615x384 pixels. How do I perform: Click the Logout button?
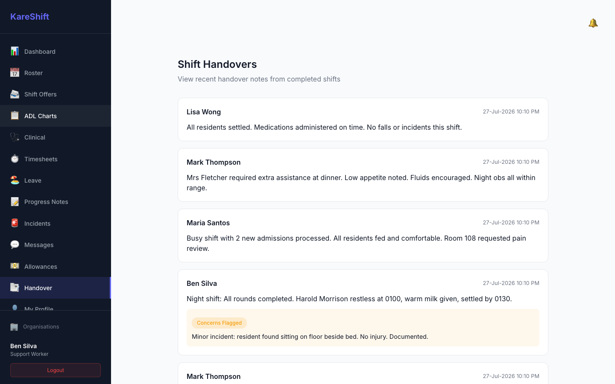point(56,370)
